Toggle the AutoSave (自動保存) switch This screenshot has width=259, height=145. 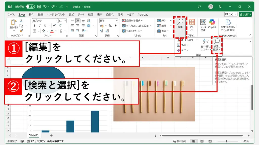[x=30, y=7]
